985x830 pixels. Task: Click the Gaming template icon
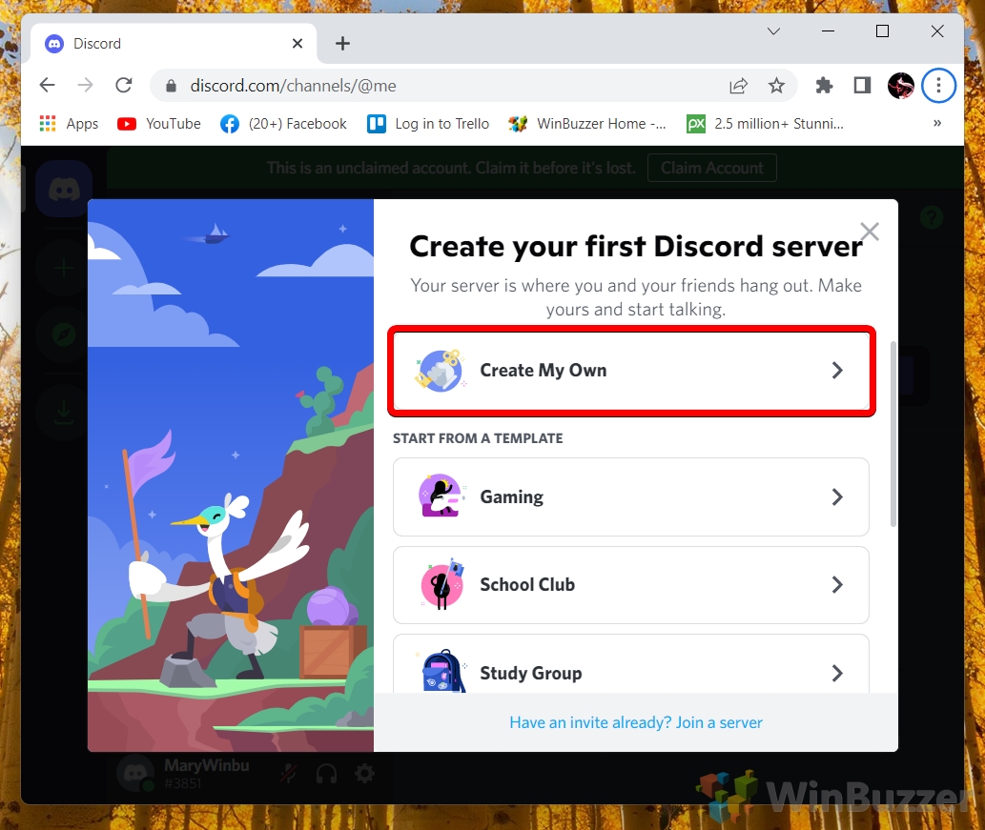(441, 496)
